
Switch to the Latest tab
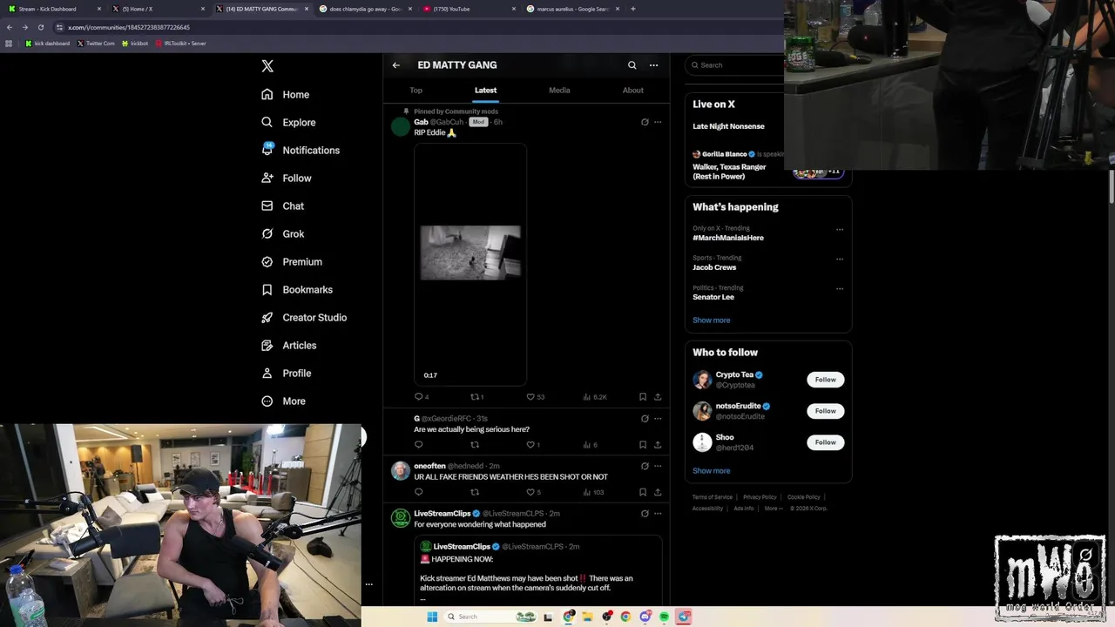pyautogui.click(x=485, y=91)
